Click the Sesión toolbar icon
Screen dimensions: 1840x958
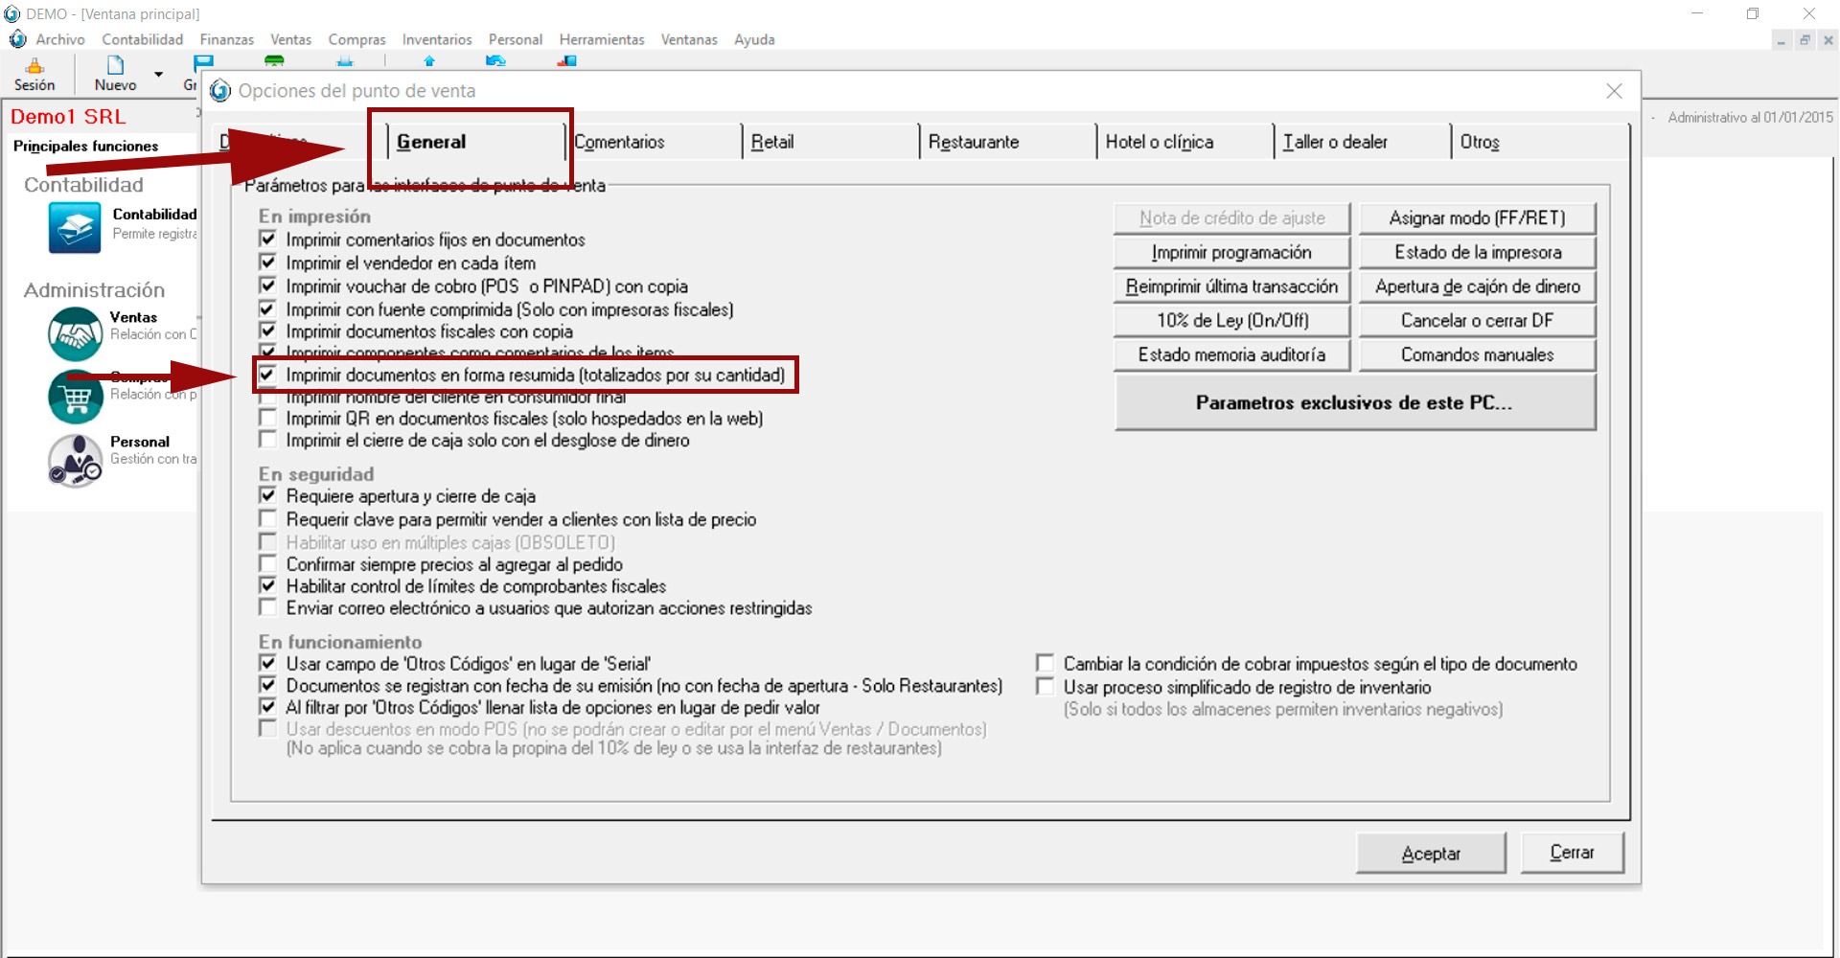tap(34, 67)
